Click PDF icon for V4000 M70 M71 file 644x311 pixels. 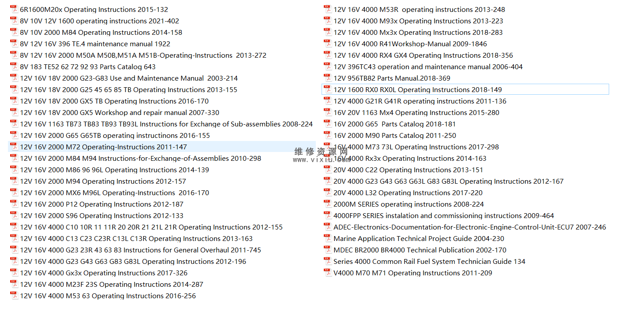[327, 273]
